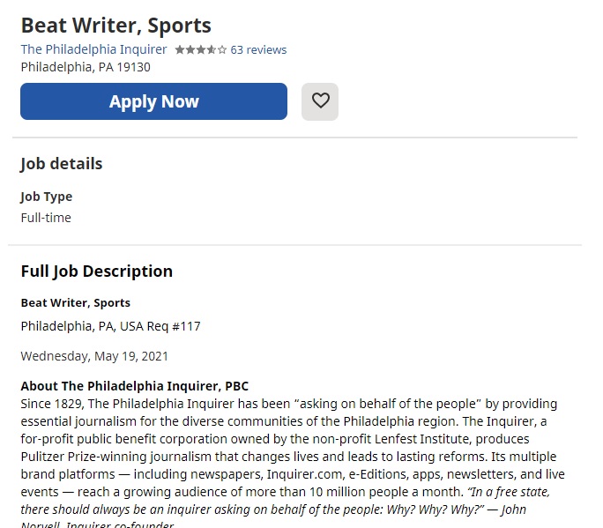Click the Job details heading
The image size is (603, 528).
(x=62, y=164)
